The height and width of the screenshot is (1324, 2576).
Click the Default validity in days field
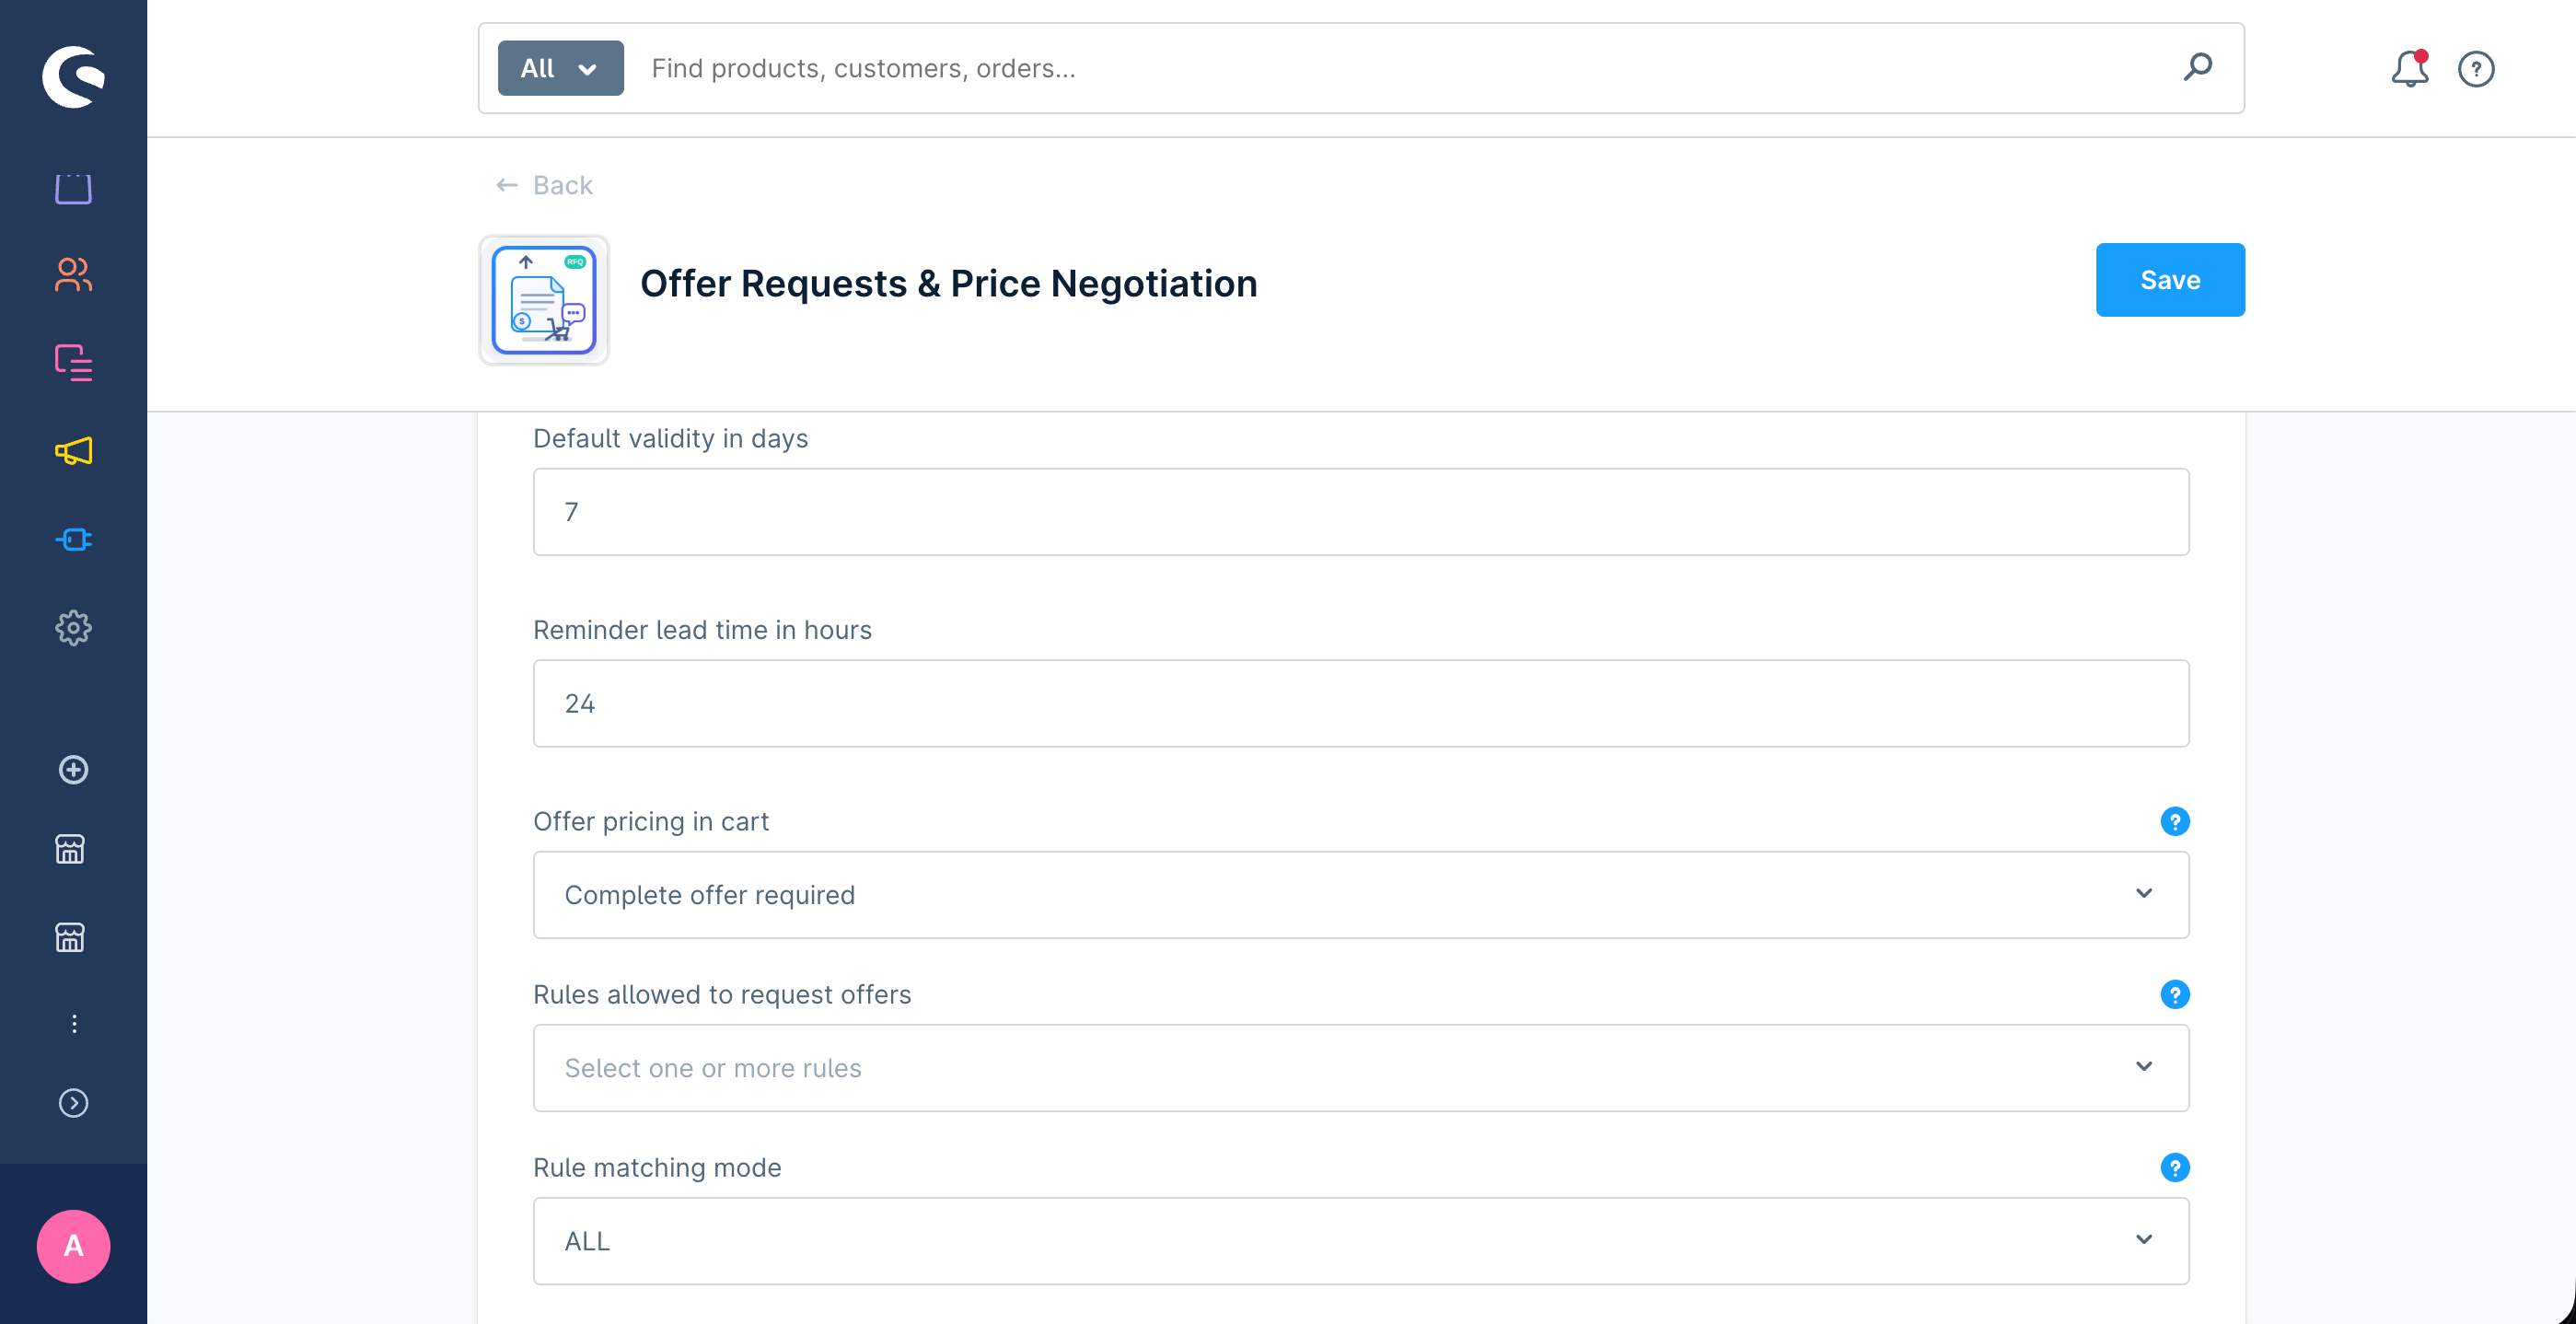[1360, 512]
